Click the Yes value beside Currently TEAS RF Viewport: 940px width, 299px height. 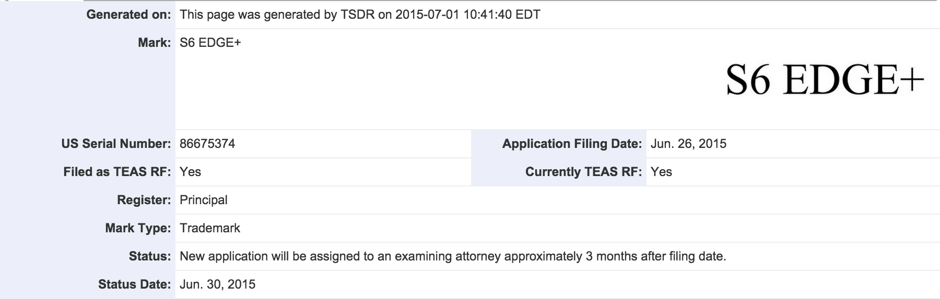661,172
